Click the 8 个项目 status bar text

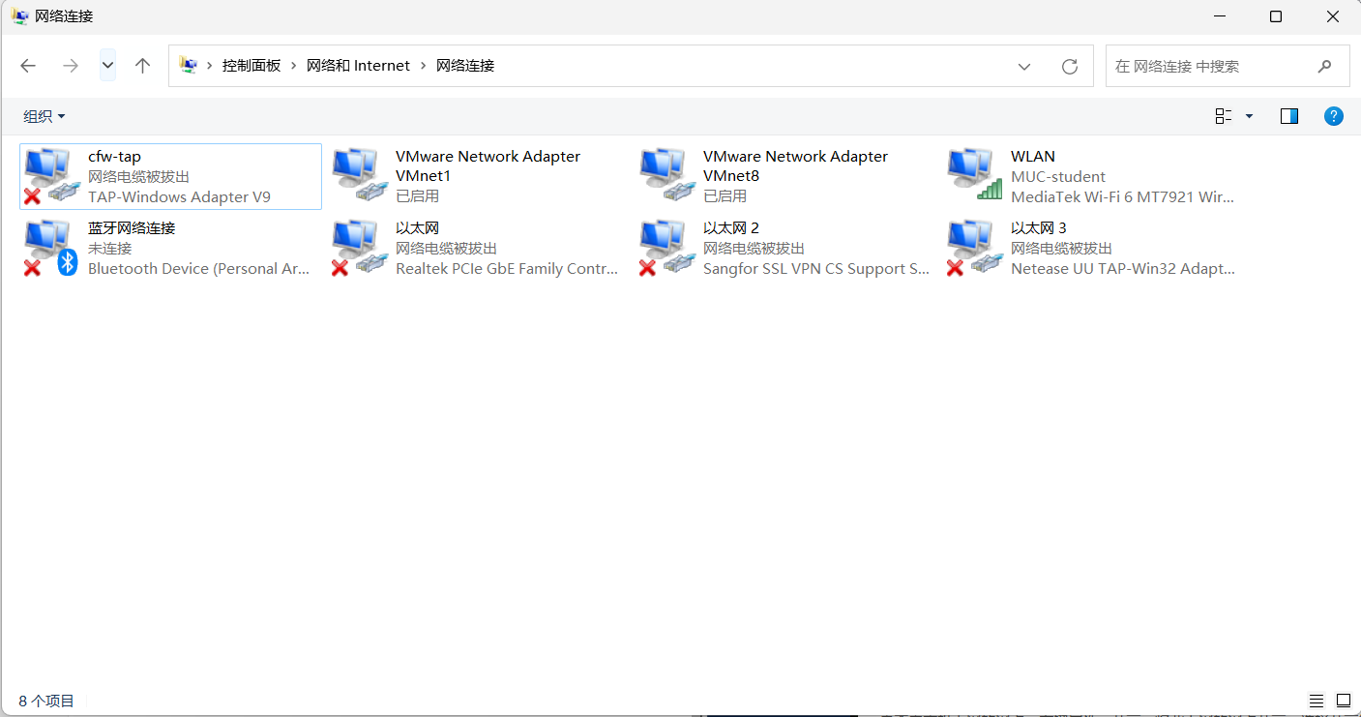pos(46,701)
